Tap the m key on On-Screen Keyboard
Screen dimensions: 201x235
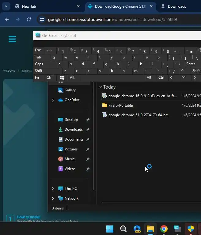click(x=138, y=71)
